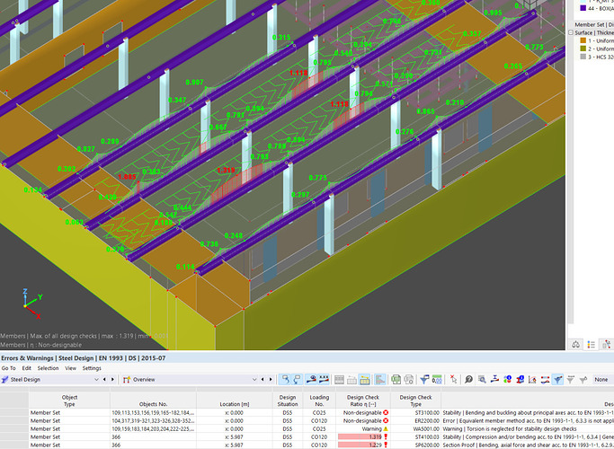Click the Steel Design add-on icon
Screen dimensions: 614x449
coord(5,380)
